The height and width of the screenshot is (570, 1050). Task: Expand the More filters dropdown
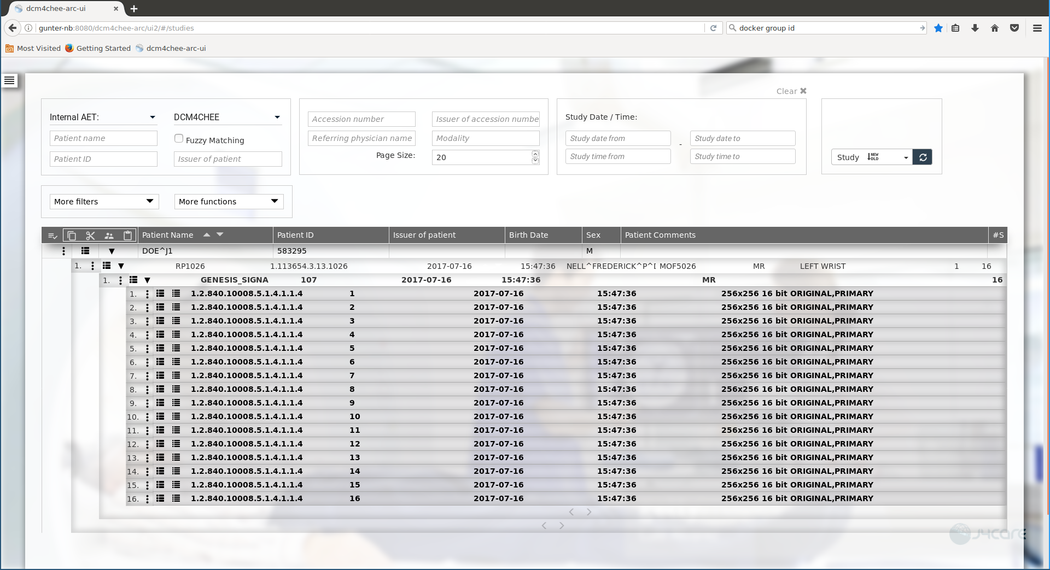click(x=104, y=202)
